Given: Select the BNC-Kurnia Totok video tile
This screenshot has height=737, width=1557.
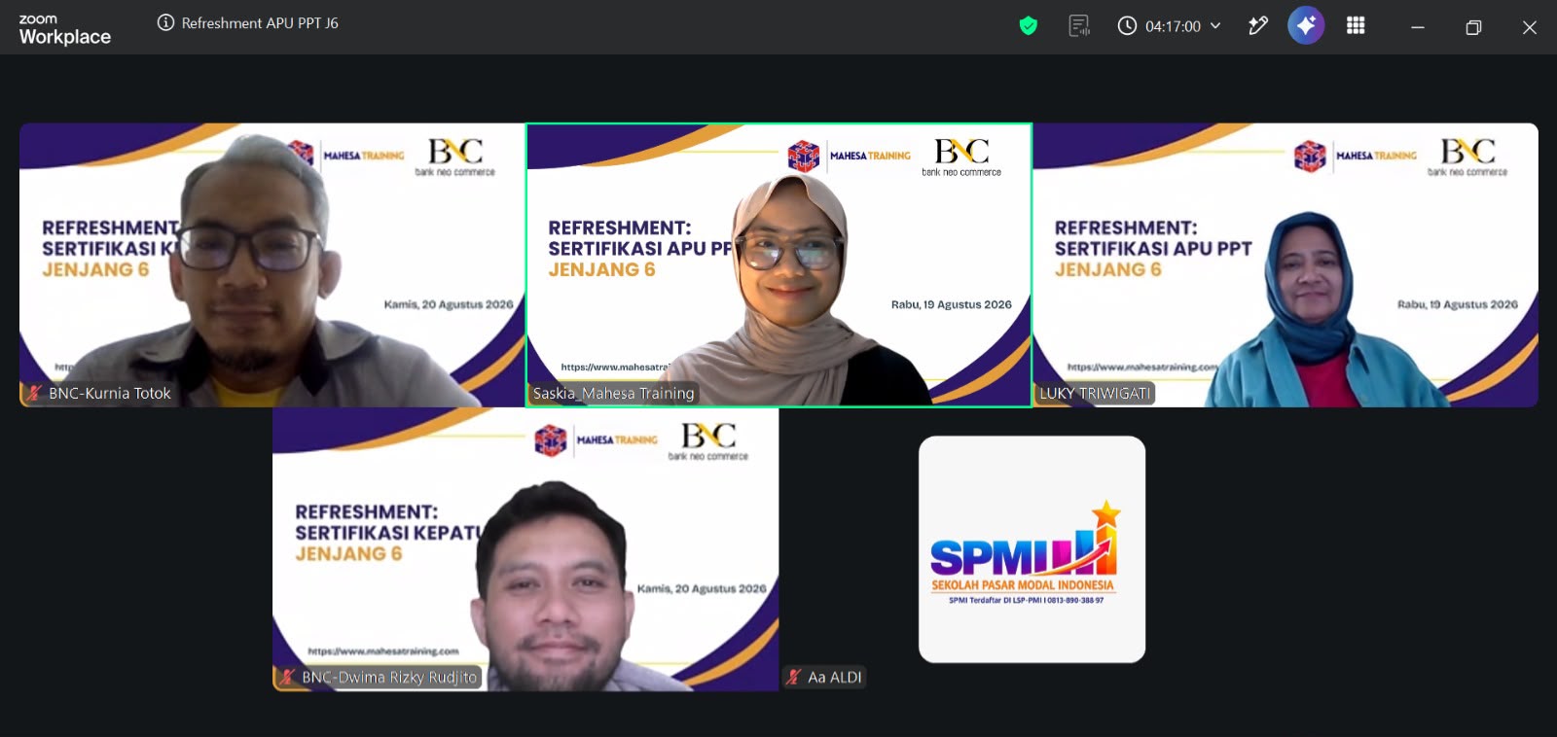Looking at the screenshot, I should (x=272, y=264).
